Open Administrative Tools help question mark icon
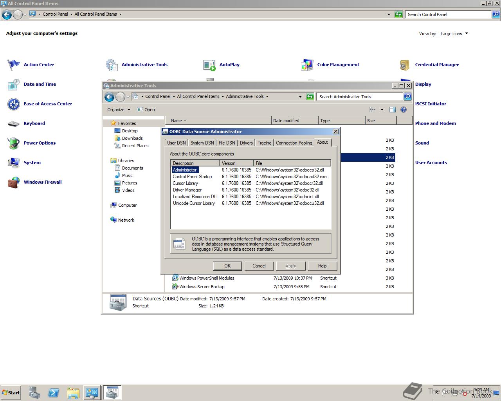Screen dimensions: 501x401 (404, 110)
